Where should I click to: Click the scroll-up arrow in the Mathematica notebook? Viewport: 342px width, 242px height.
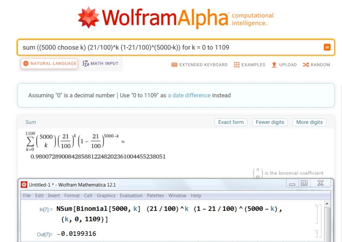coord(327,204)
